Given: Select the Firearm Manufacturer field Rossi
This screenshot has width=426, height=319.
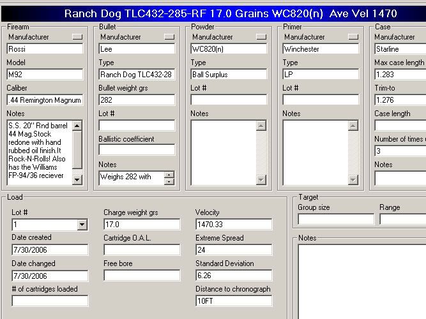Looking at the screenshot, I should (x=45, y=49).
